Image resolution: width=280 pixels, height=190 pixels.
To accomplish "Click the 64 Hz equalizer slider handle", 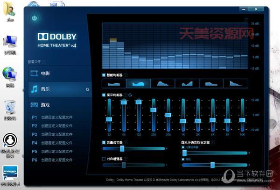I will [124, 102].
